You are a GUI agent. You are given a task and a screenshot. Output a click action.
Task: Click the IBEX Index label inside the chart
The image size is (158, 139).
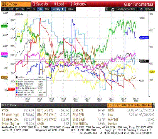click(x=19, y=14)
